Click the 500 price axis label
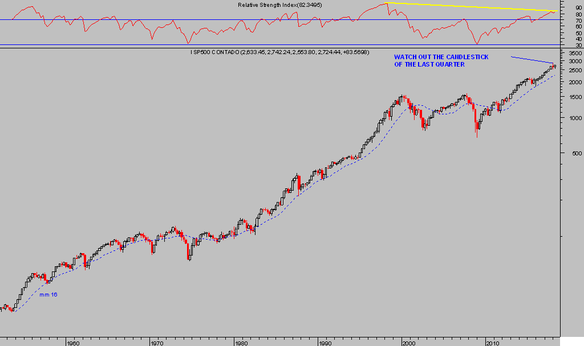Viewport: 584px width, 346px height. click(x=575, y=153)
